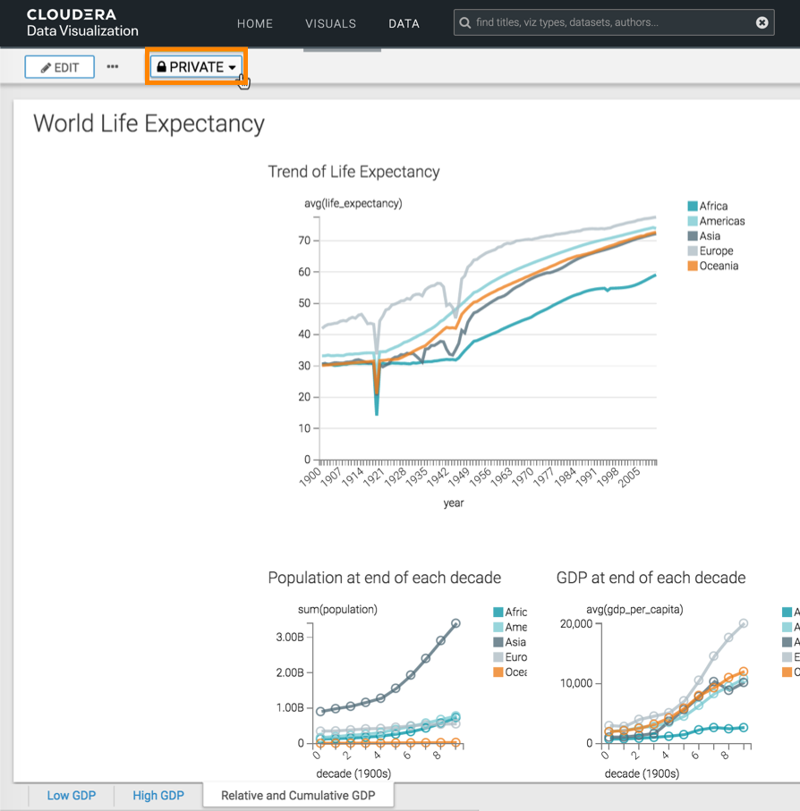Select Relative and Cumulative GDP tab

pyautogui.click(x=298, y=795)
